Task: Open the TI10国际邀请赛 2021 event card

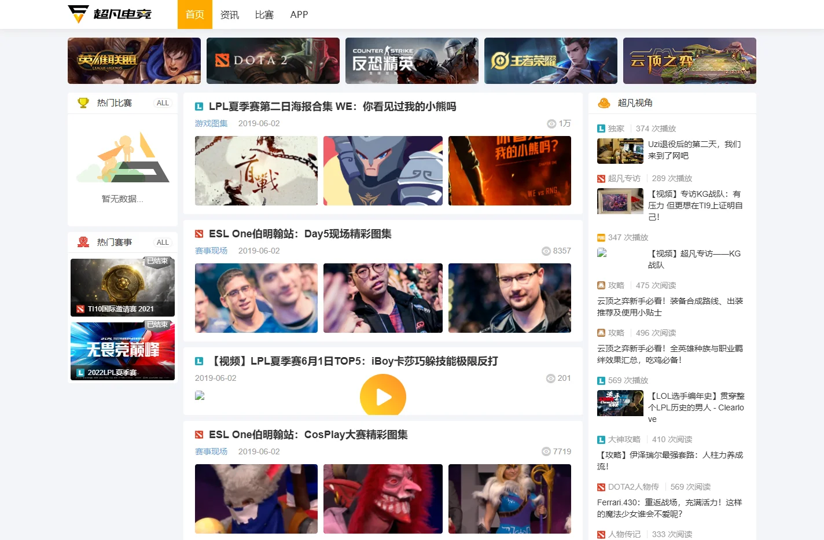Action: click(123, 288)
